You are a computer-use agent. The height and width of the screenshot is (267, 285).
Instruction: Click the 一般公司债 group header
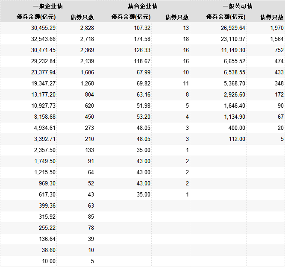pos(238,6)
